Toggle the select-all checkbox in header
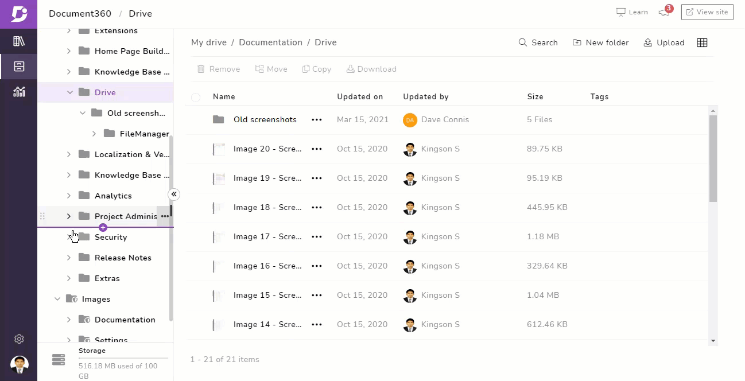This screenshot has width=745, height=381. coord(196,97)
